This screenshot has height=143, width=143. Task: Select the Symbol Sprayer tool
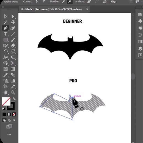click(5, 81)
